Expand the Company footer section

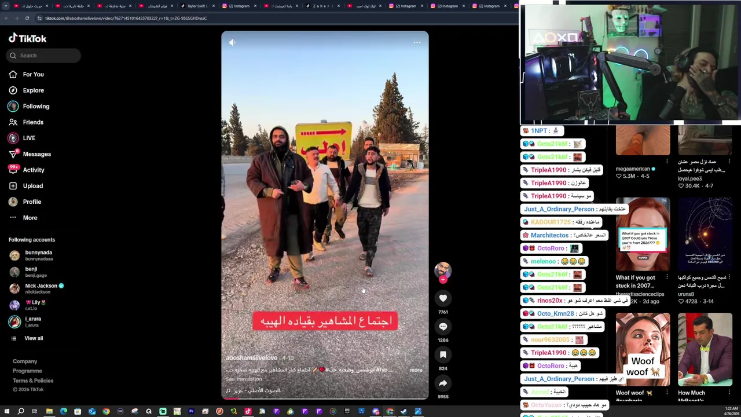pos(25,361)
